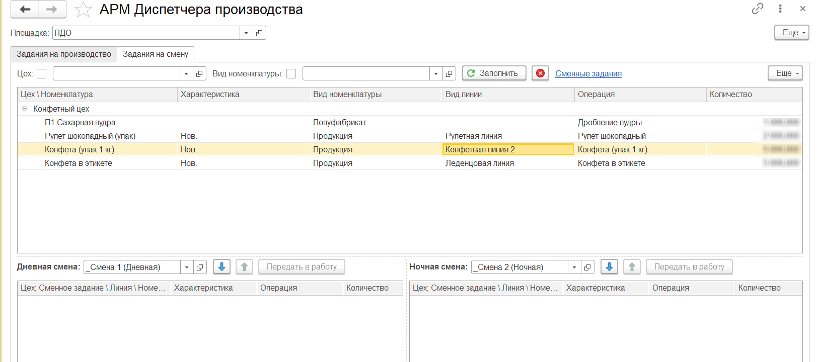Click the back navigation arrow
819x362 pixels.
coord(25,10)
